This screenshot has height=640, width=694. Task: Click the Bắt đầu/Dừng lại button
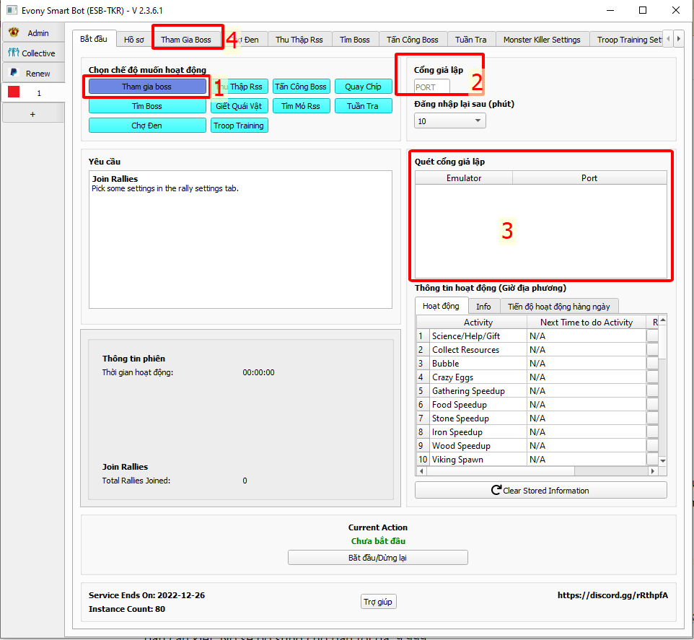377,558
